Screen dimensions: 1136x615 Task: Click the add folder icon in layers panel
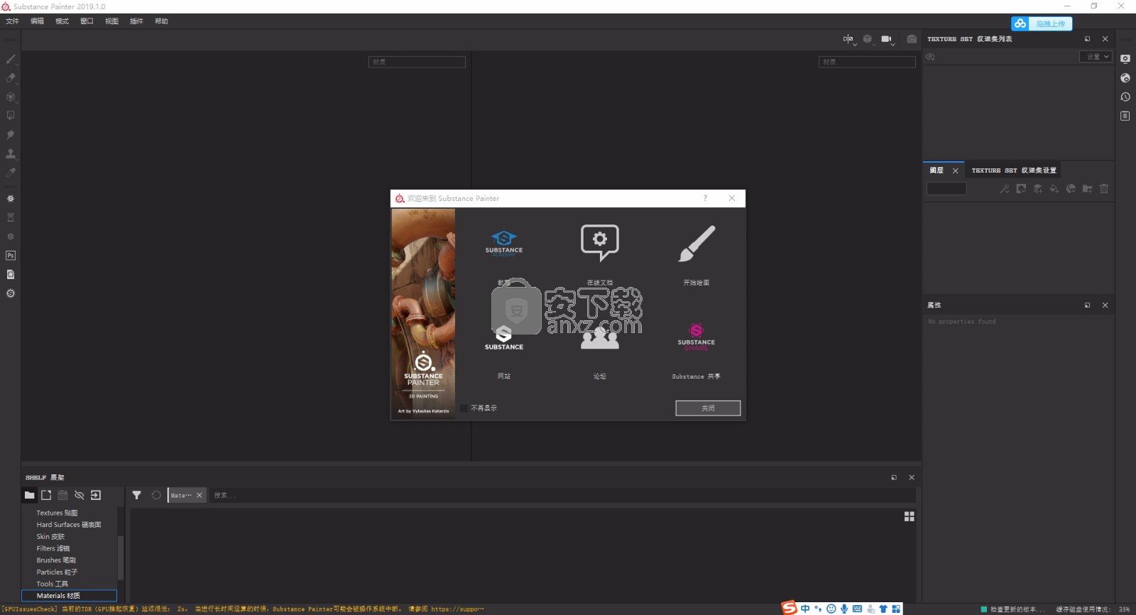coord(1087,189)
